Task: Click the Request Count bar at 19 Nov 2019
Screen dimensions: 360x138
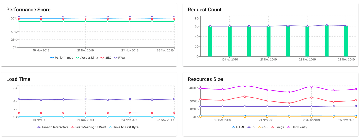Action: [230, 41]
